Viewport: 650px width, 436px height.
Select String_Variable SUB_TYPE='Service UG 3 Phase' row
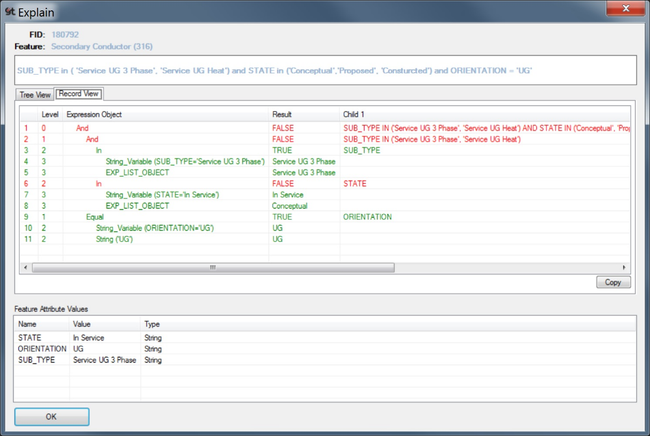[325, 162]
